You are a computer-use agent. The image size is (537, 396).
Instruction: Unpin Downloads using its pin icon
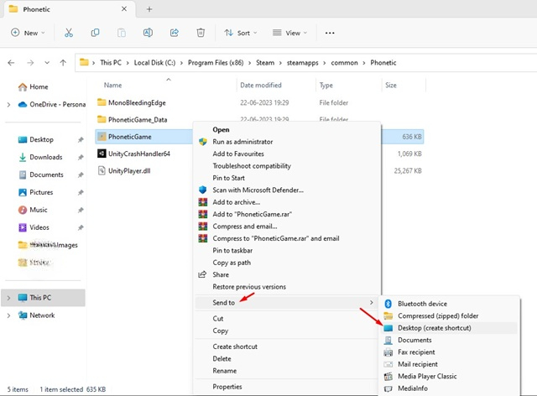coord(81,157)
